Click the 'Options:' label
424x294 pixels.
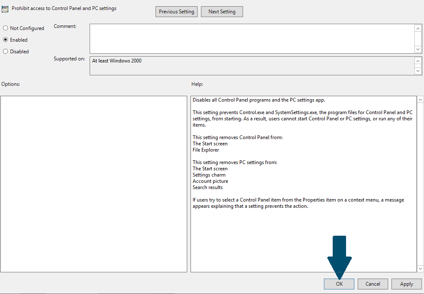click(x=10, y=84)
